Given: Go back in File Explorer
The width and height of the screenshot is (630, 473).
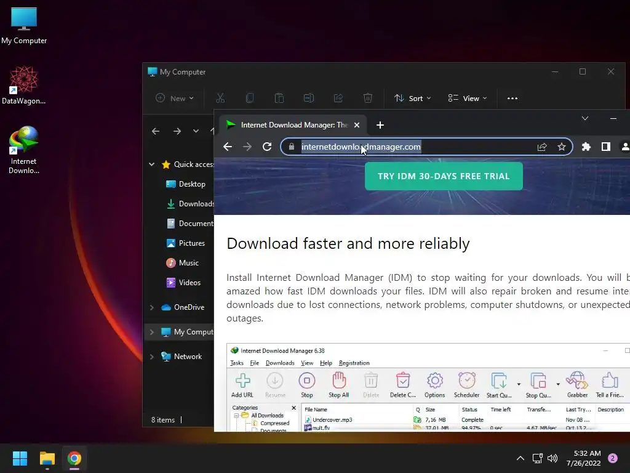Looking at the screenshot, I should (156, 131).
